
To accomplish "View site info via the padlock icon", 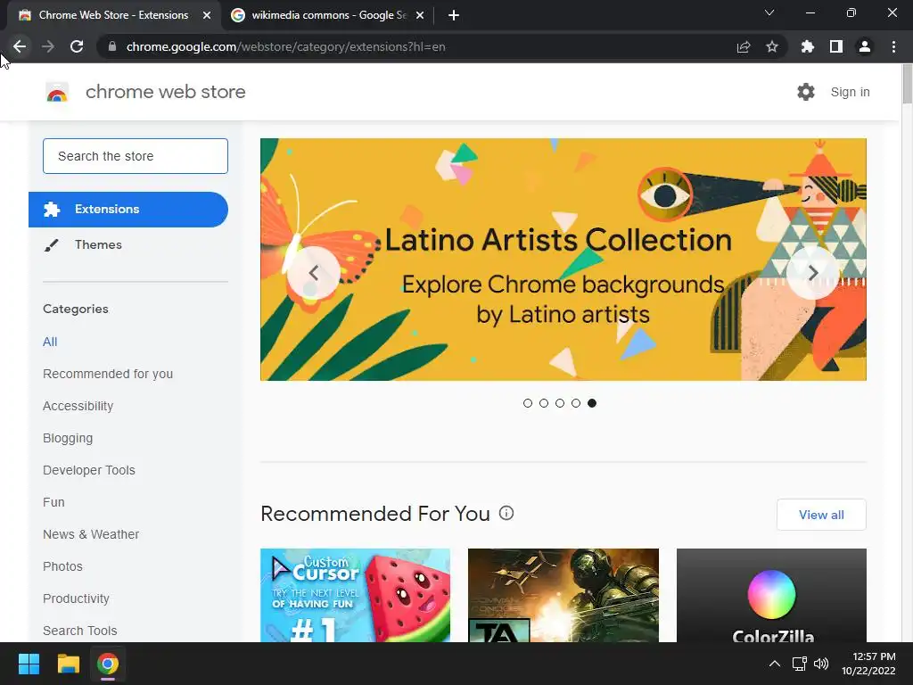I will click(112, 46).
